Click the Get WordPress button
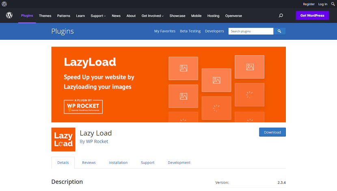The width and height of the screenshot is (337, 191). pos(312,15)
